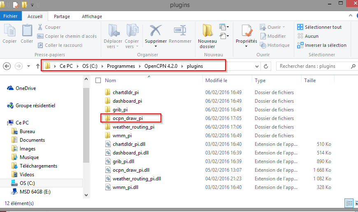358x212 pixels.
Task: Open Téléchargements in navigation pane
Action: pyautogui.click(x=34, y=166)
